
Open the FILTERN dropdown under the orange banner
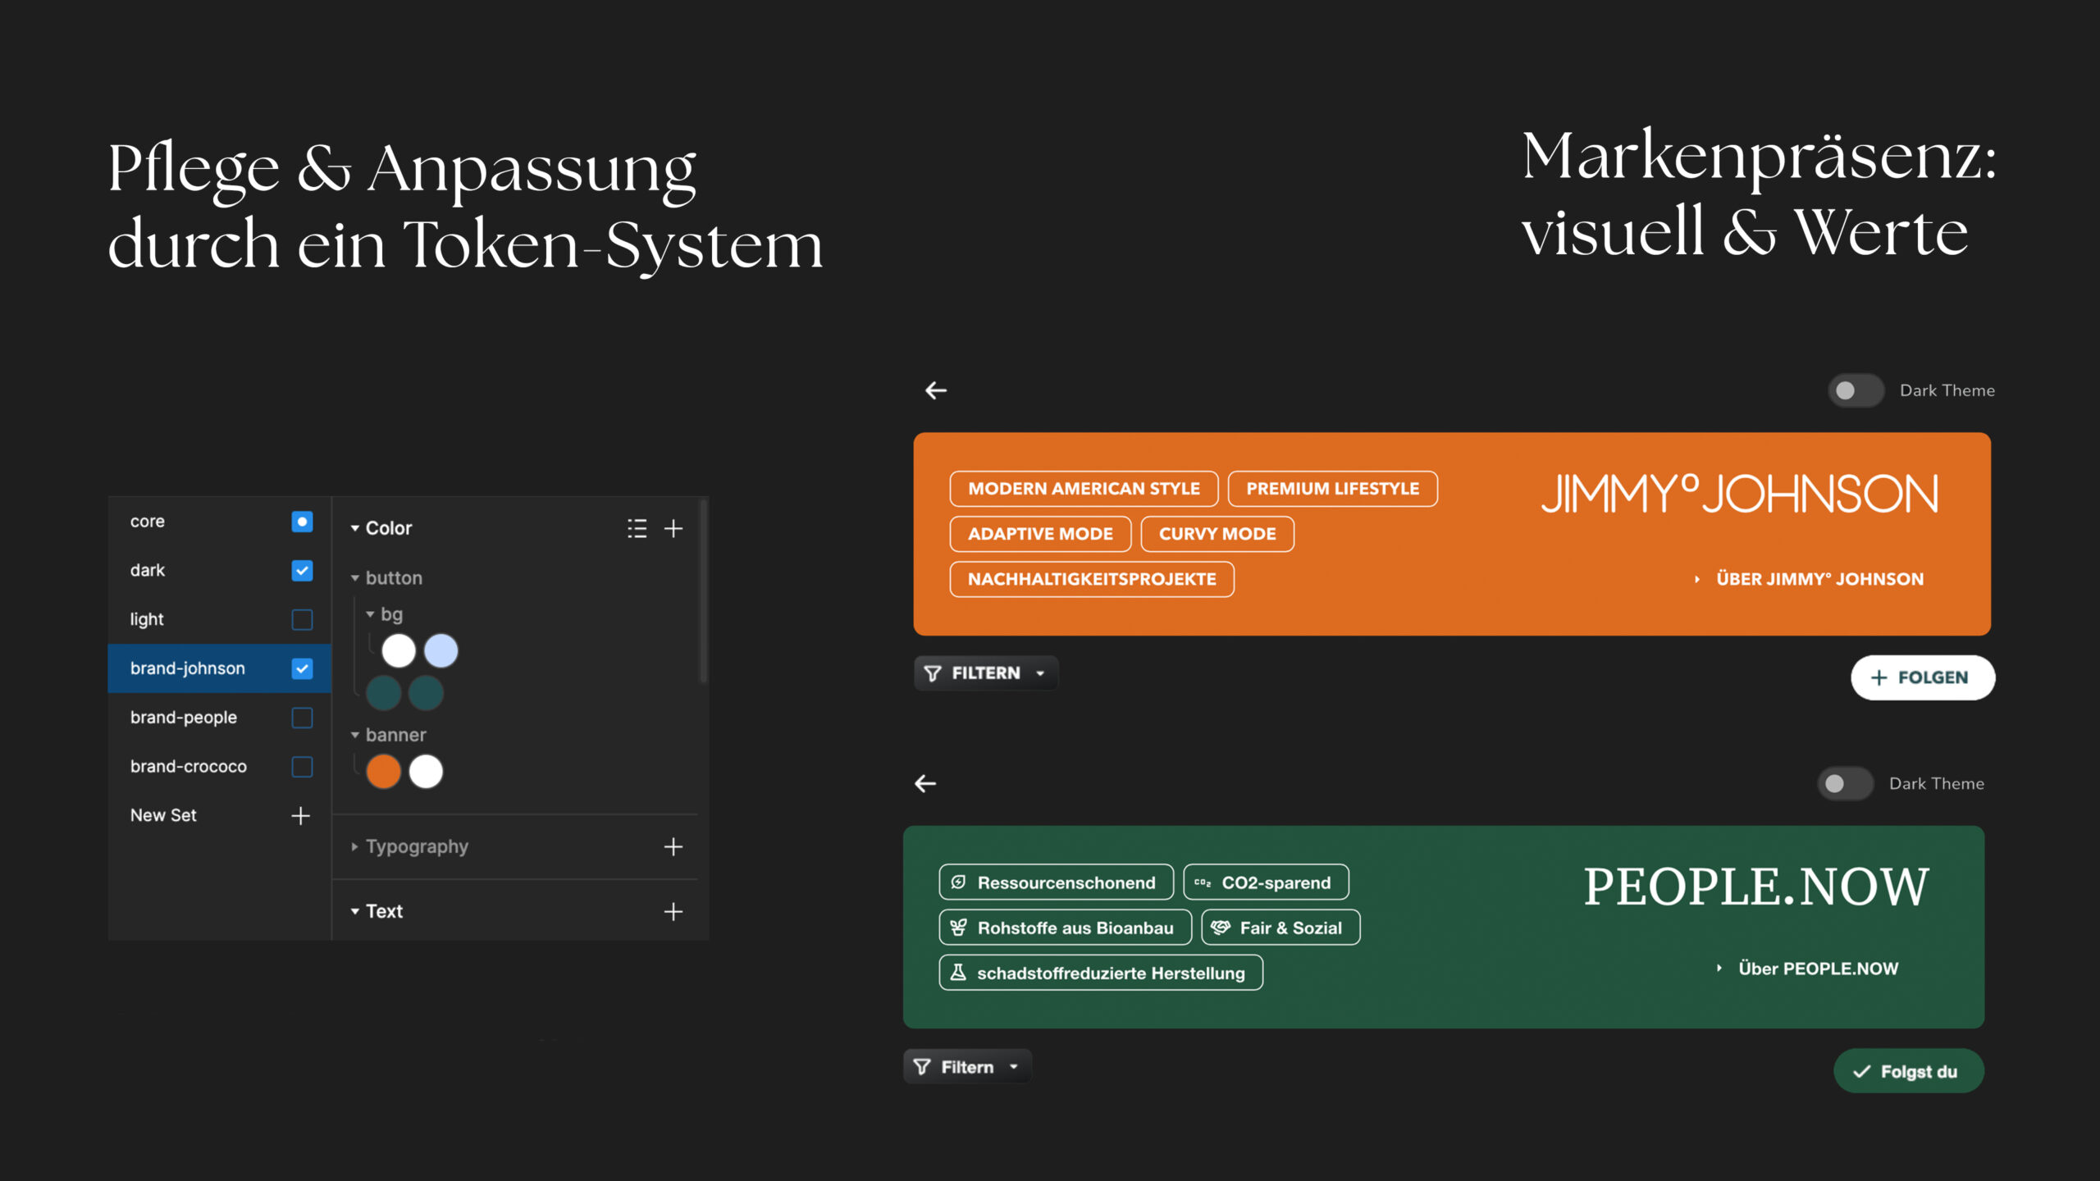(986, 673)
